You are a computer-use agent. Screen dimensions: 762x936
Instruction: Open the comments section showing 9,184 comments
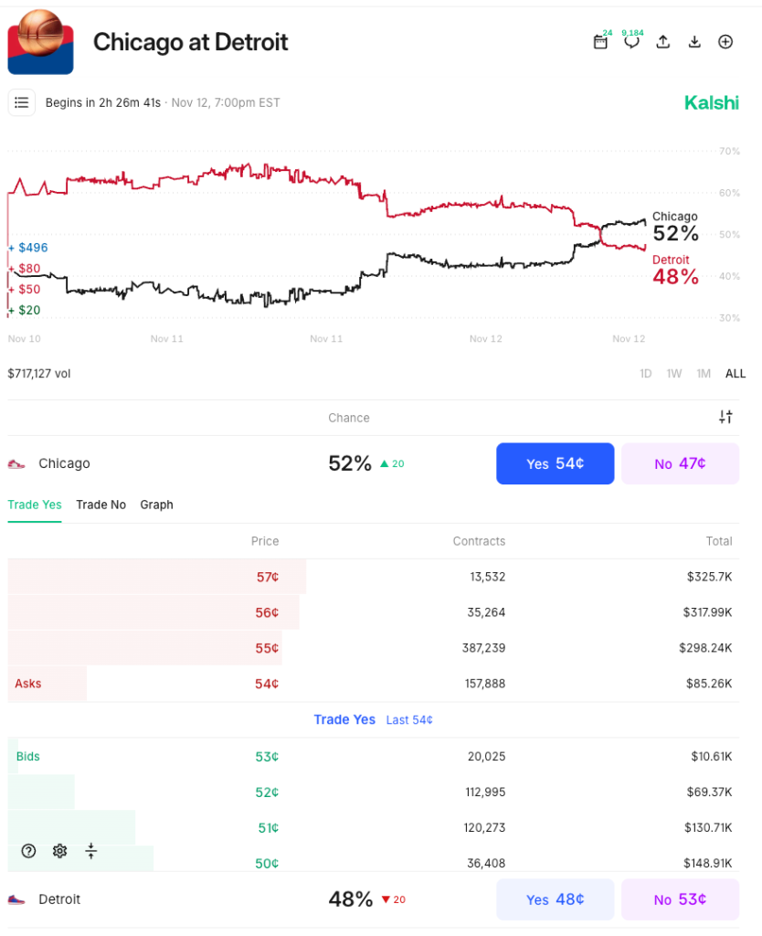coord(631,41)
